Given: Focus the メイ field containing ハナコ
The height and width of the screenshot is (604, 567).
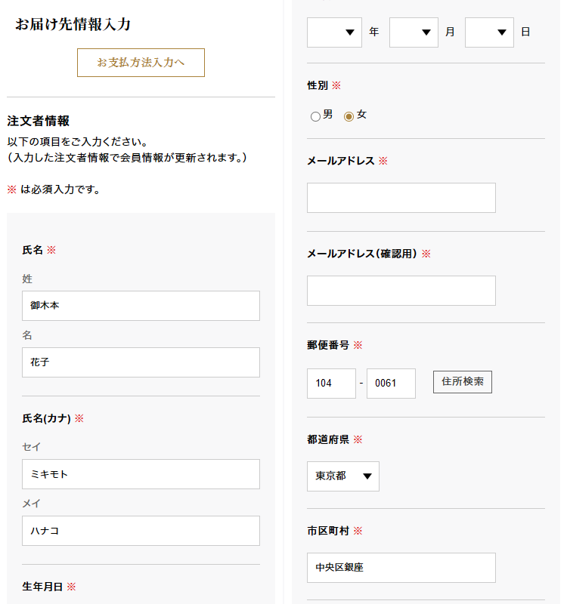Looking at the screenshot, I should [141, 531].
